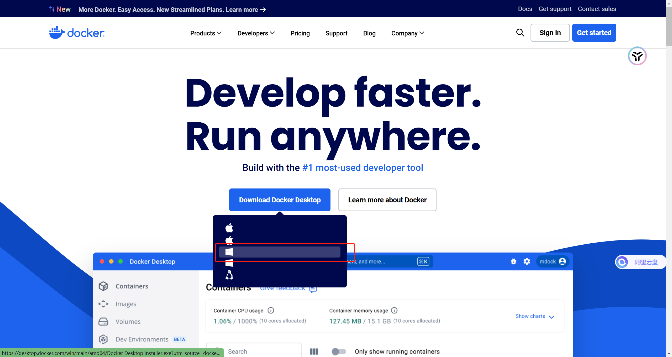Click Volumes label in sidebar
Viewport: 672px width, 357px height.
128,322
